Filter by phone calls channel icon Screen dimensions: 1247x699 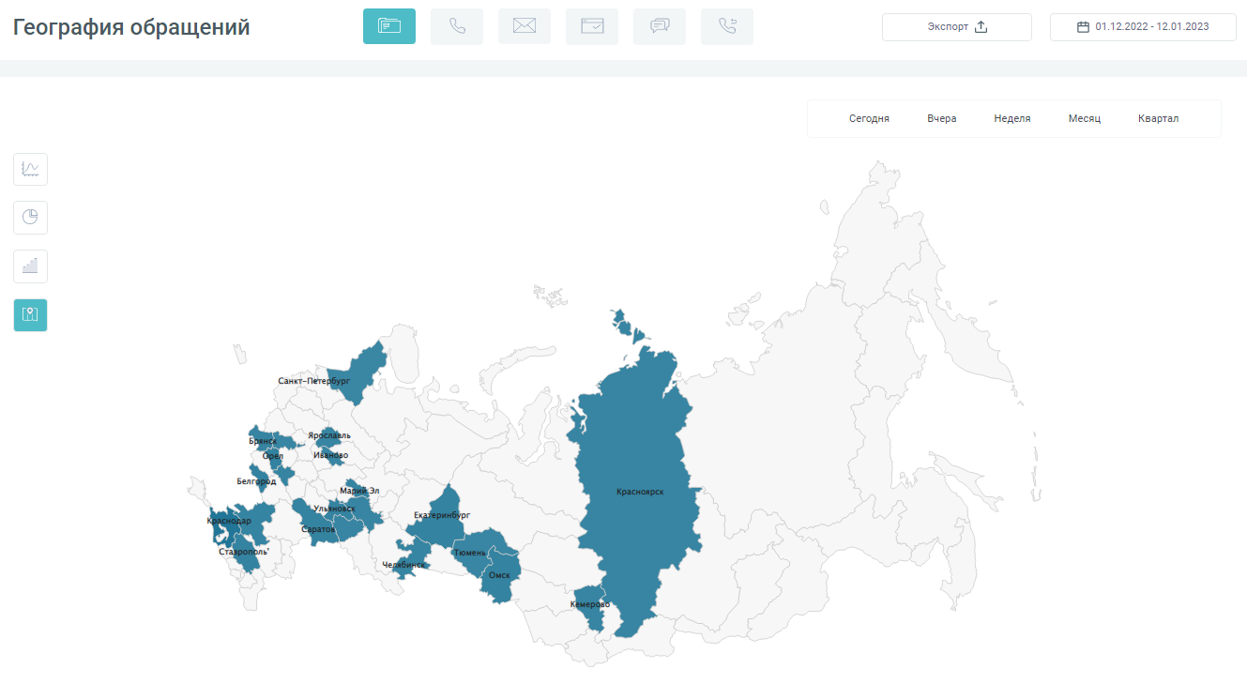(457, 26)
